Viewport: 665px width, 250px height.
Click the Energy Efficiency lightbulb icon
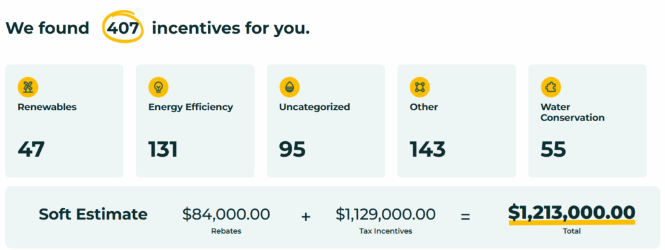click(x=158, y=87)
